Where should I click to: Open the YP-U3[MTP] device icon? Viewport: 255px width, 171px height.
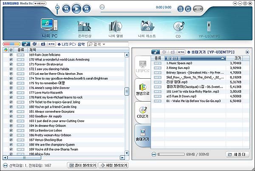click(209, 29)
